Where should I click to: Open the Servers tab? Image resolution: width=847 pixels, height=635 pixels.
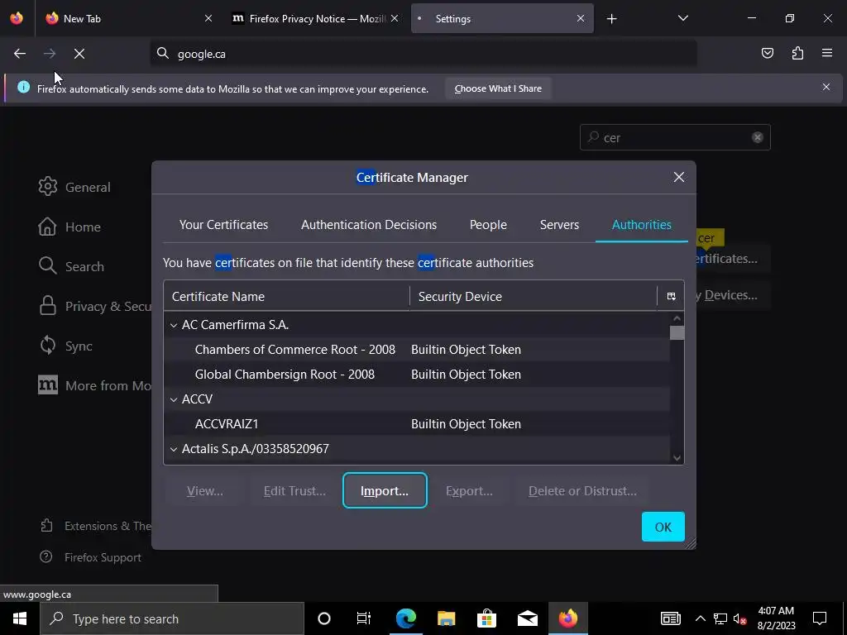pos(559,225)
